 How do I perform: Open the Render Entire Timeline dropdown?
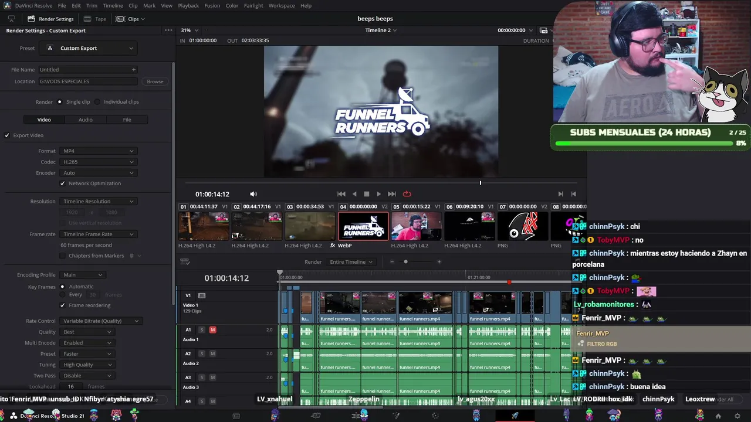351,262
